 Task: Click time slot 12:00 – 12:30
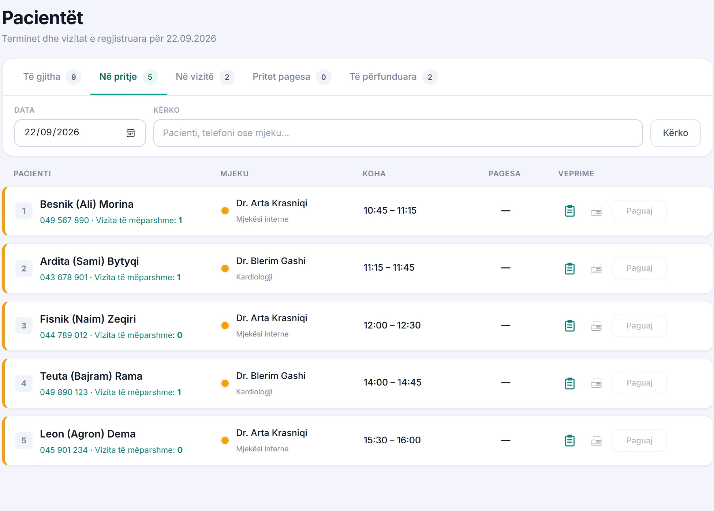pyautogui.click(x=392, y=325)
